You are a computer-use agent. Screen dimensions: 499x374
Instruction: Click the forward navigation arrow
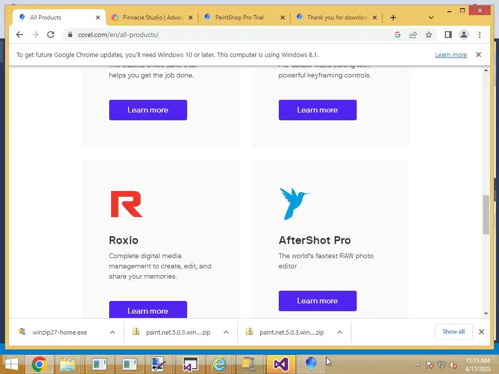(x=35, y=35)
